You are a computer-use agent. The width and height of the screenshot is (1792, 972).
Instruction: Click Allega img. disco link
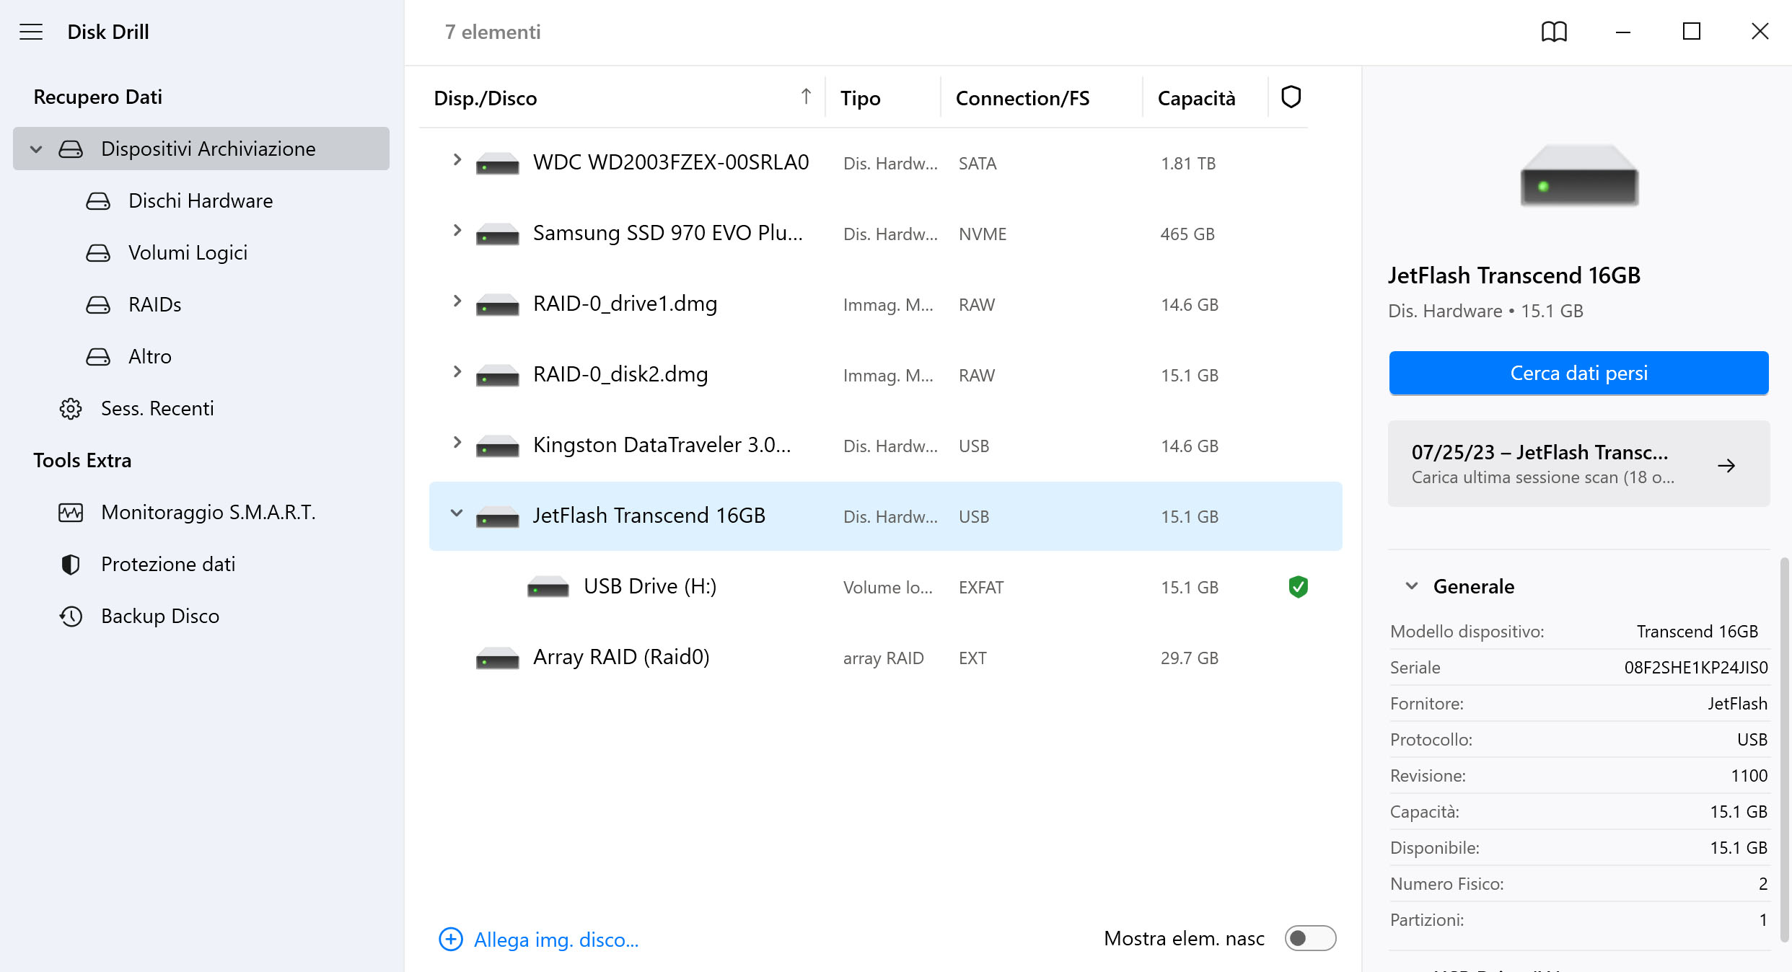coord(555,940)
